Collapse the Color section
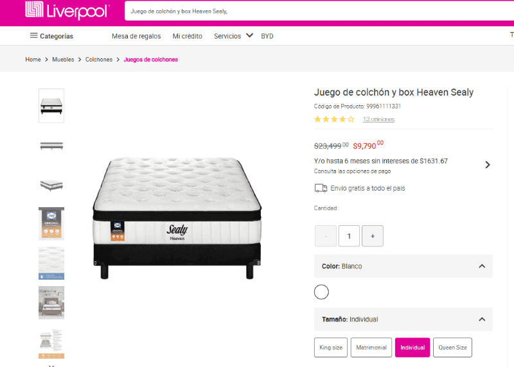This screenshot has height=367, width=514. click(x=482, y=266)
